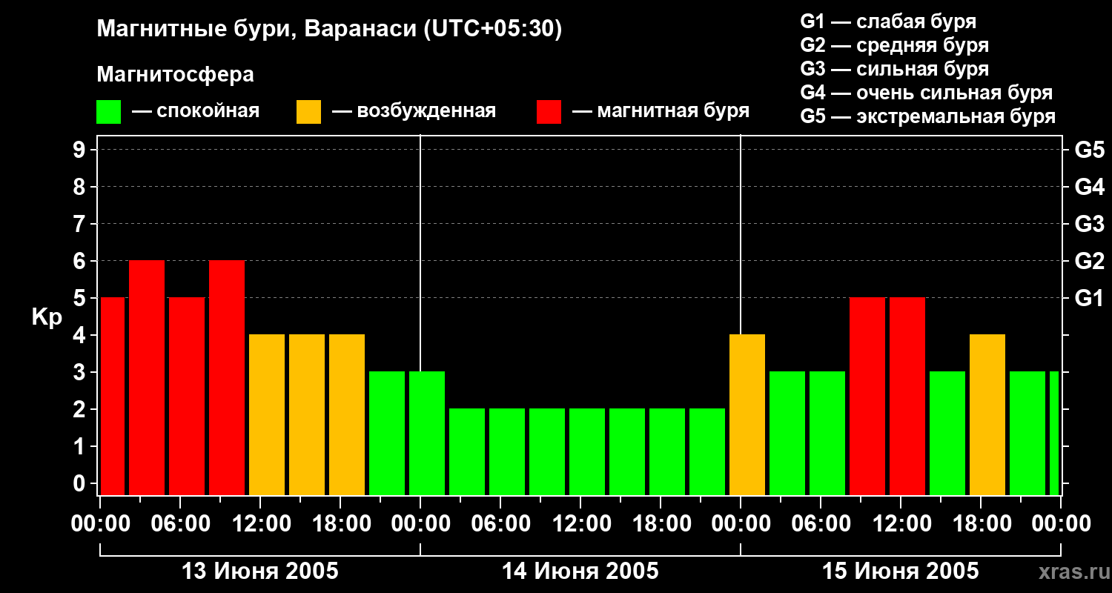Select the orange Kp 4 bar over 18:00 on 13 Июня
1112x593 pixels.
(347, 415)
